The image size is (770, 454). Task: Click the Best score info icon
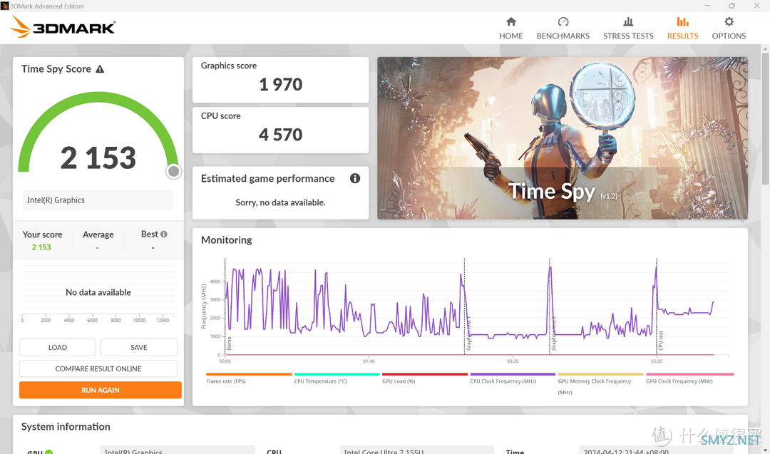(x=163, y=234)
